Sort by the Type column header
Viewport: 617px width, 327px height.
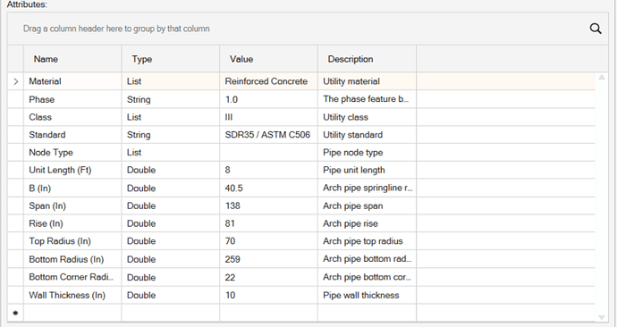click(171, 59)
